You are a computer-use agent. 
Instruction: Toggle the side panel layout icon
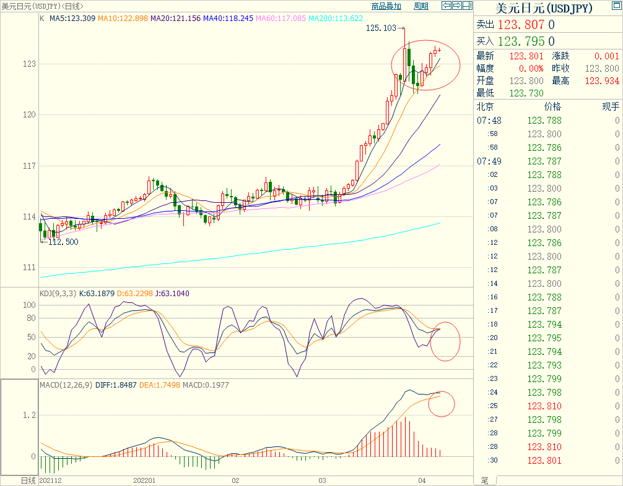point(468,6)
